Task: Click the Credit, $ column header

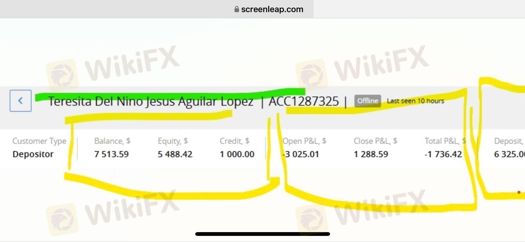Action: [x=235, y=141]
